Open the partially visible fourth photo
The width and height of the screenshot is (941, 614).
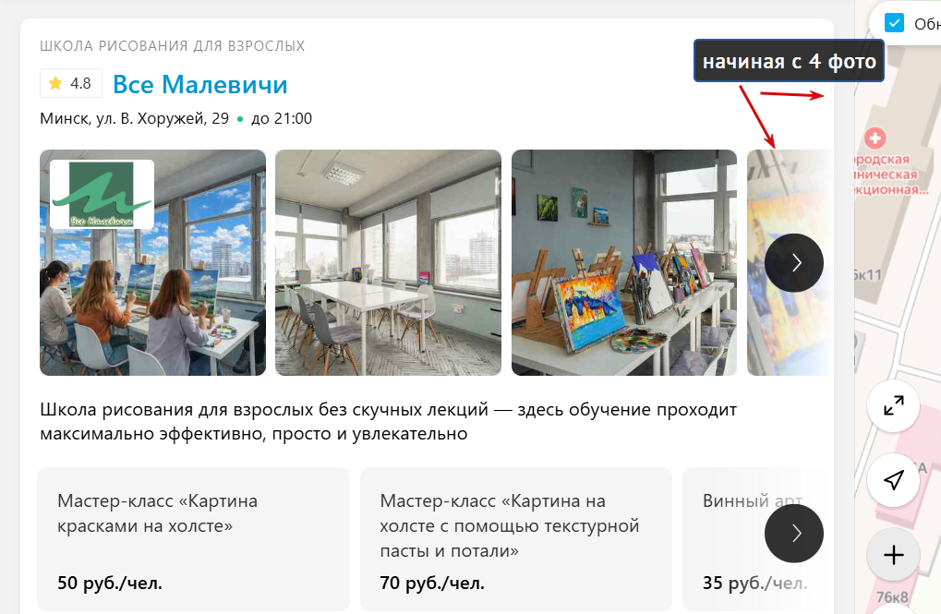point(789,262)
